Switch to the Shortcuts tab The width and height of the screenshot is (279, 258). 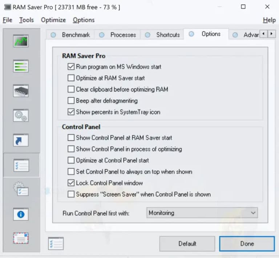click(x=162, y=35)
